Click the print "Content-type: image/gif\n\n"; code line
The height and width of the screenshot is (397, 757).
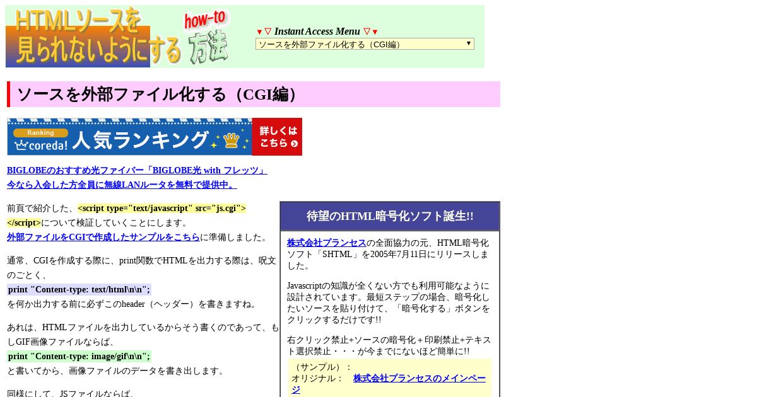(x=79, y=356)
